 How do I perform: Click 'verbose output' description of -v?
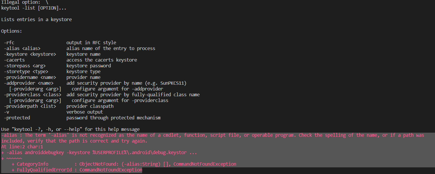(x=84, y=112)
